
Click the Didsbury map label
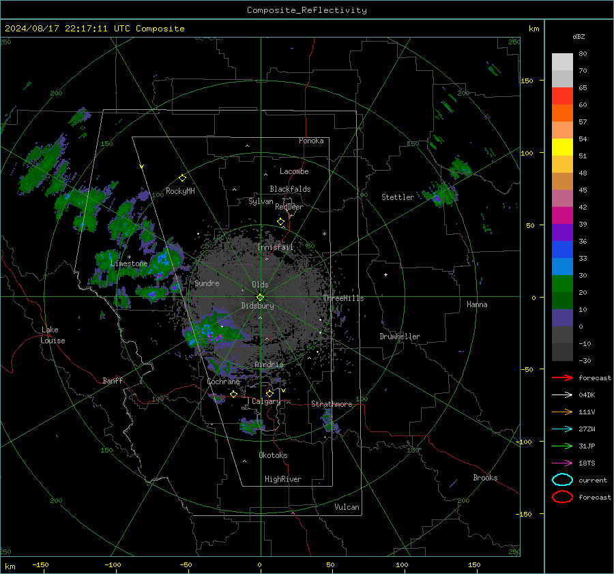point(257,306)
